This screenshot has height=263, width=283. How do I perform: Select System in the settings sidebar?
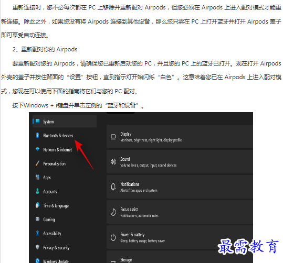coord(65,122)
